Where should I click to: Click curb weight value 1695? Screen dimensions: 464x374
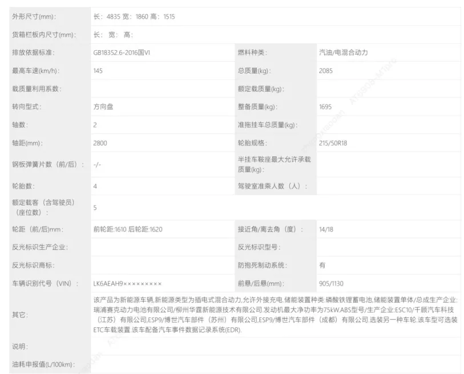click(325, 107)
